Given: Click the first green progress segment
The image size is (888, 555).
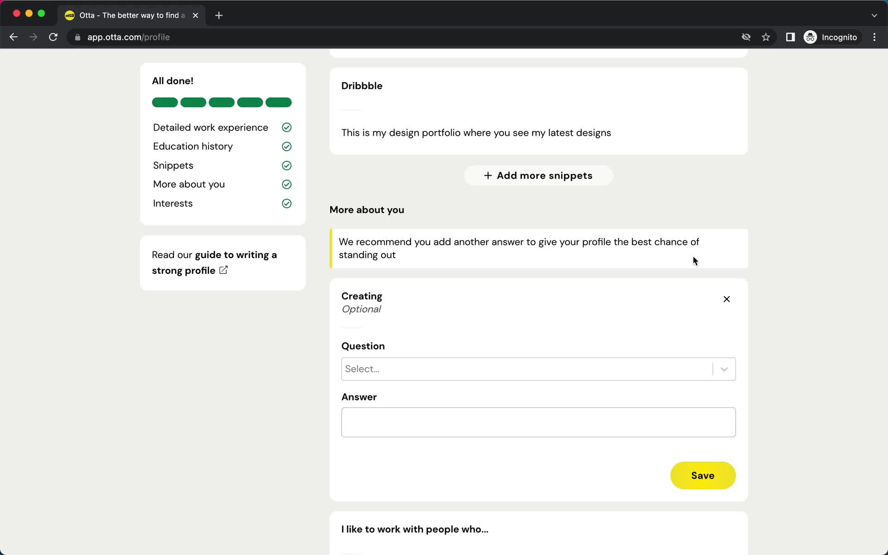Looking at the screenshot, I should (165, 102).
